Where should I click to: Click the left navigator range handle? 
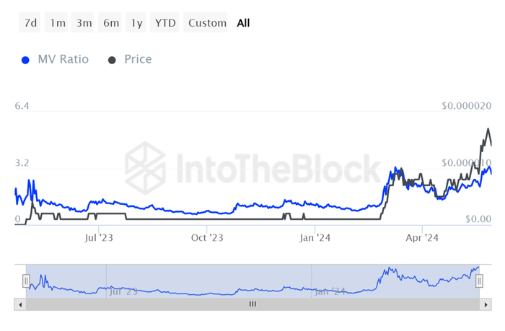26,281
